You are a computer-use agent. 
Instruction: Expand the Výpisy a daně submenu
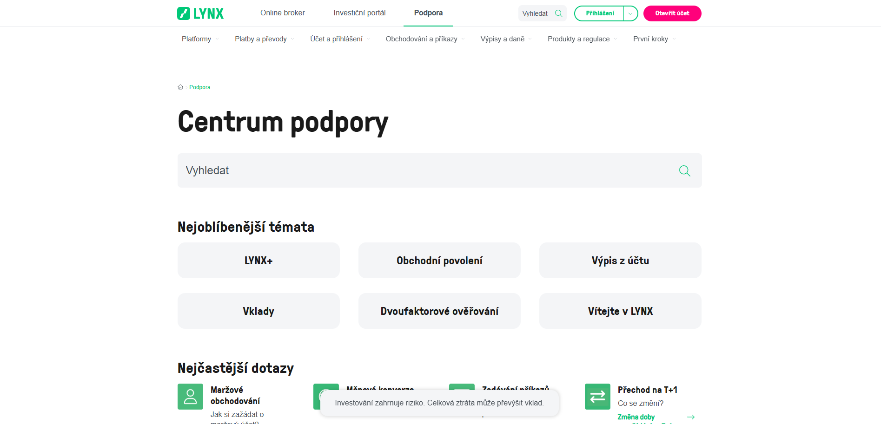(506, 39)
